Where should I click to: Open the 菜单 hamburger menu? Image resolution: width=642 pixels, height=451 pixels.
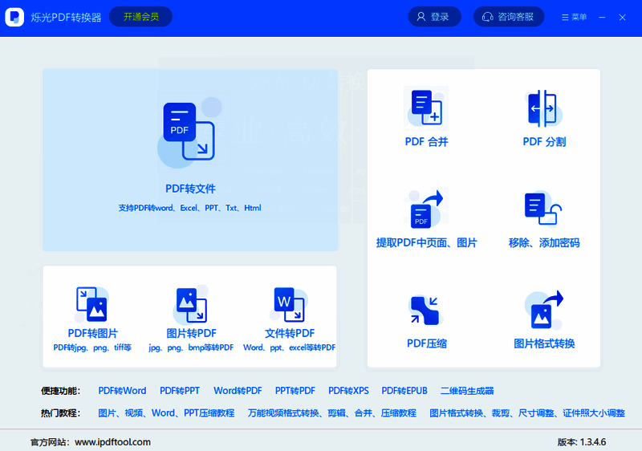(x=574, y=17)
